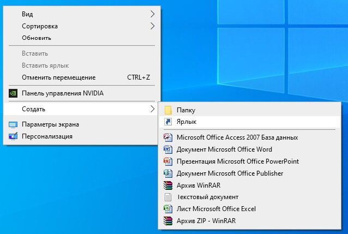
Task: Click the CTRL+Z shortcut hint text
Action: point(139,77)
